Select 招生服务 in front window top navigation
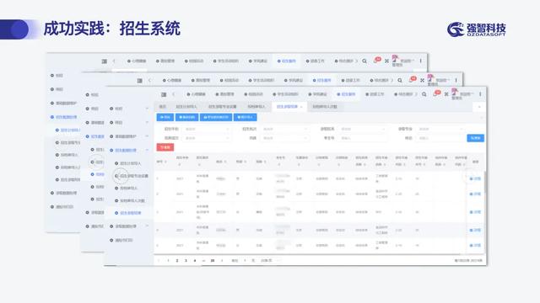The width and height of the screenshot is (540, 303). pos(346,94)
